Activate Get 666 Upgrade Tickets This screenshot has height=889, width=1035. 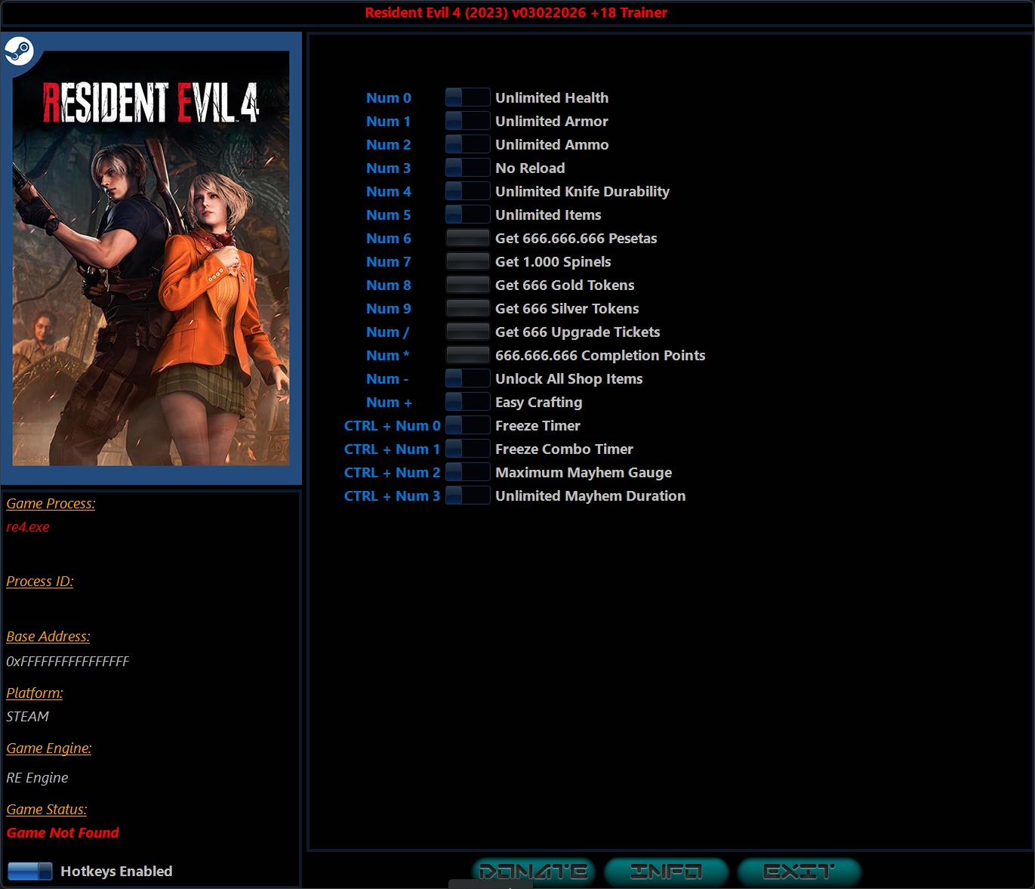point(467,331)
